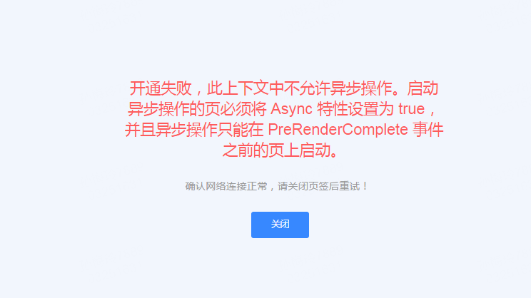Click the 只能在 characters before PreRenderComplete
This screenshot has height=298, width=531.
[241, 130]
